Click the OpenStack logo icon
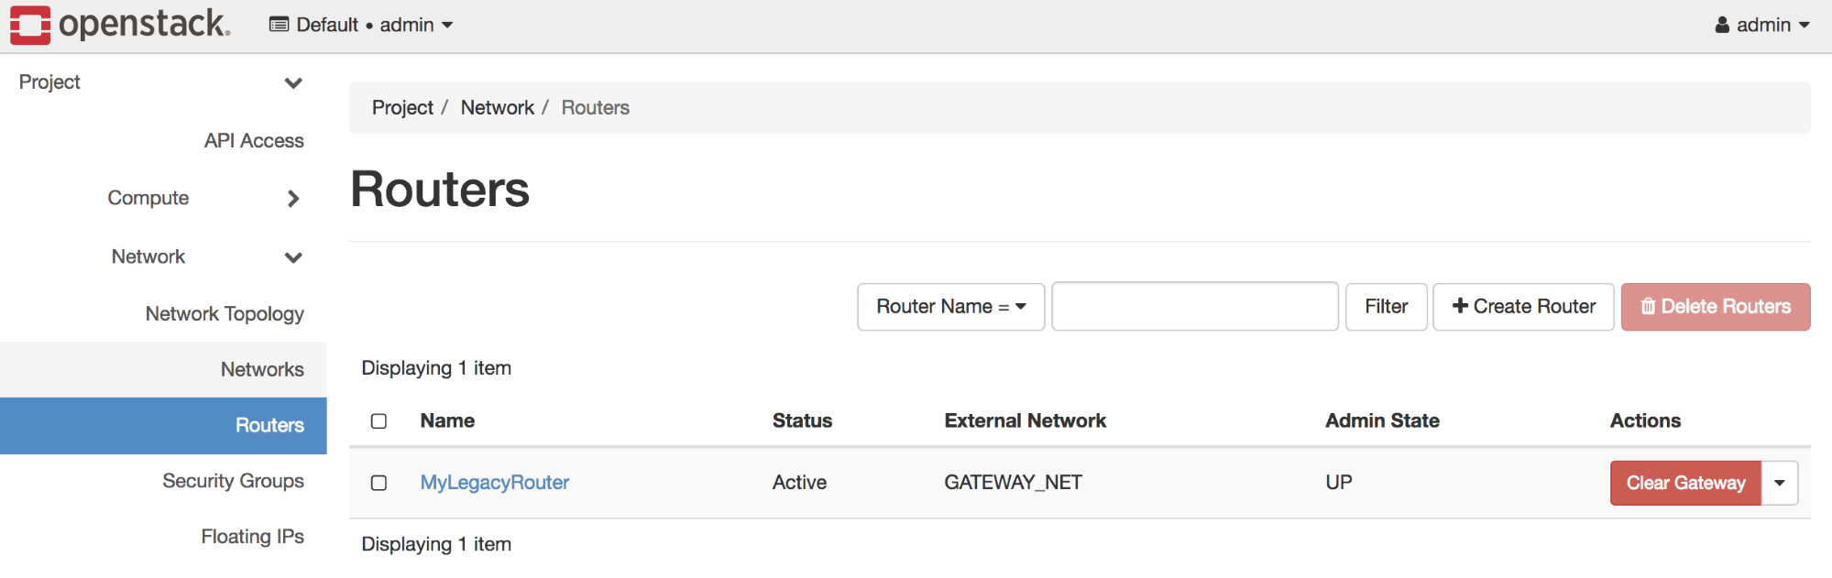 [30, 25]
